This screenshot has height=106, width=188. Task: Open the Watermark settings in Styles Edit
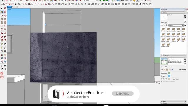click(x=170, y=69)
